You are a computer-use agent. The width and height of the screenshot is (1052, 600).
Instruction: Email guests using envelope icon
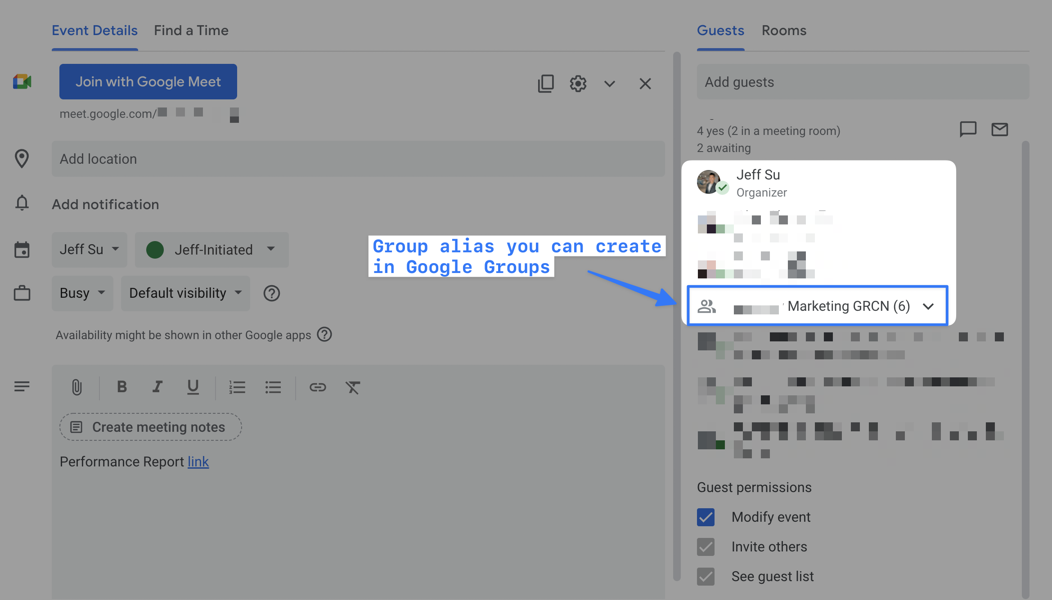point(1000,130)
